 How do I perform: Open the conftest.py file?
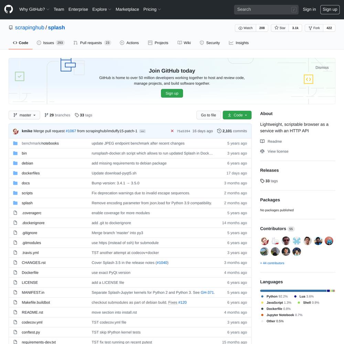[x=31, y=332]
